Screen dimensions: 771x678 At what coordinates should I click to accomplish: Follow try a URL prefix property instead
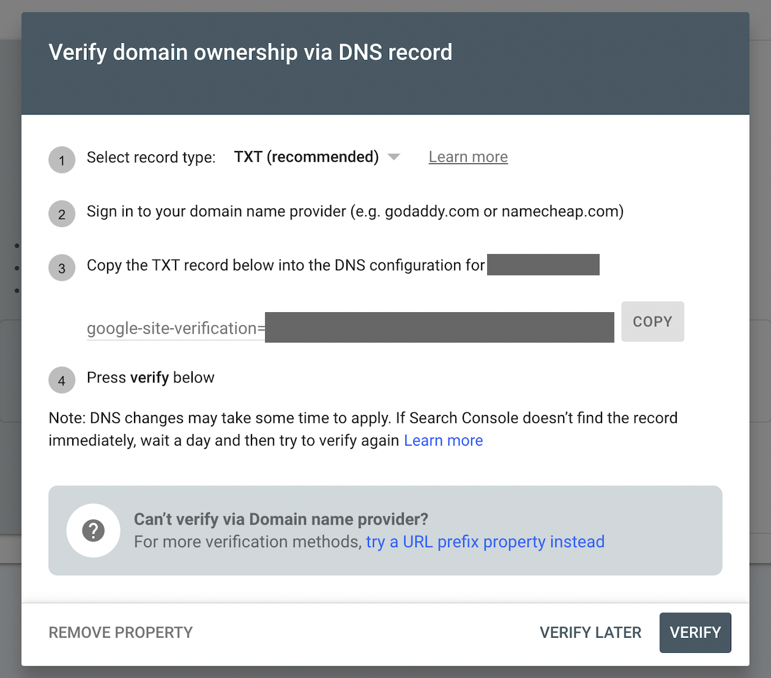pos(485,542)
